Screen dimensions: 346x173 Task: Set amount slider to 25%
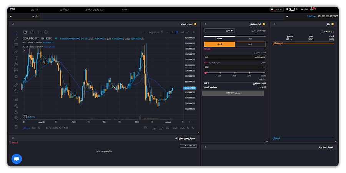[220, 73]
